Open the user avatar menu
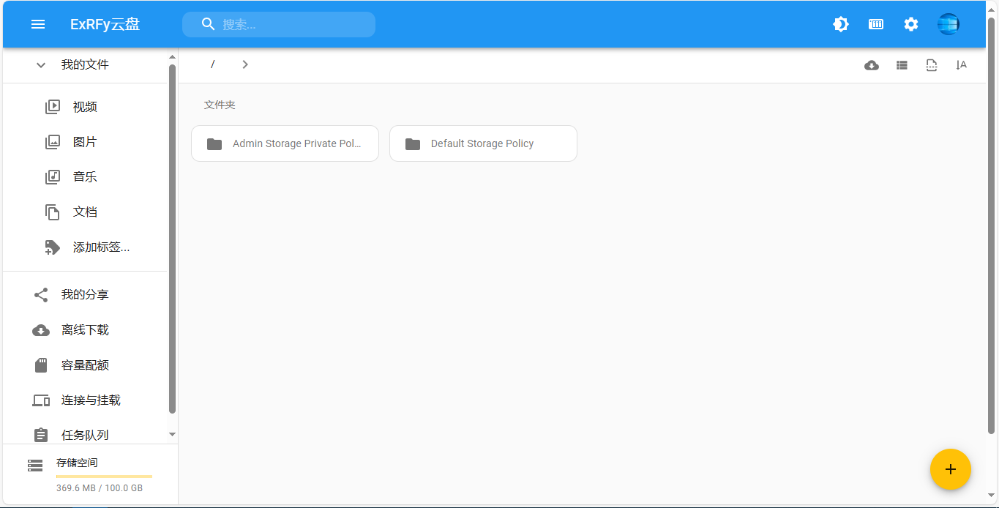999x508 pixels. coord(948,24)
